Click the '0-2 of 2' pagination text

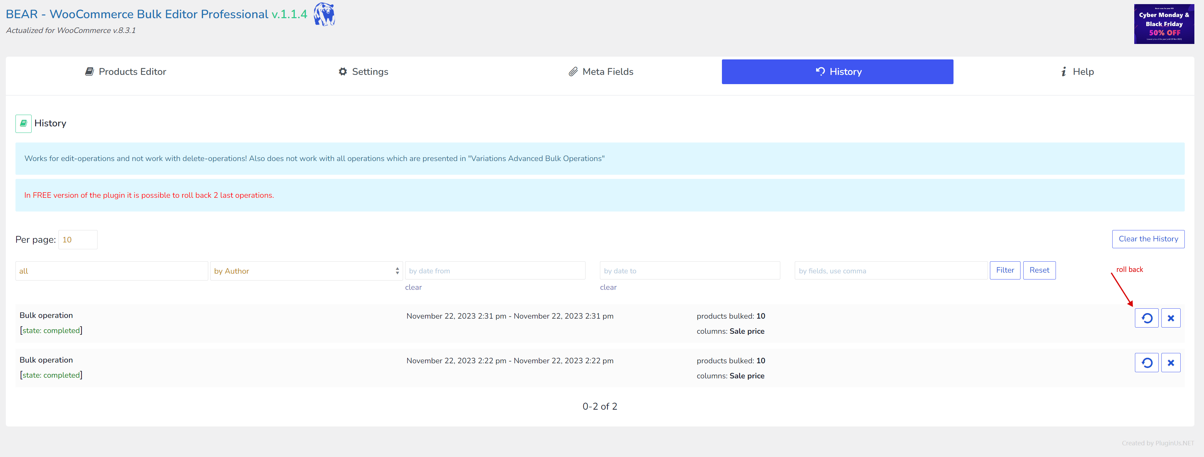600,407
